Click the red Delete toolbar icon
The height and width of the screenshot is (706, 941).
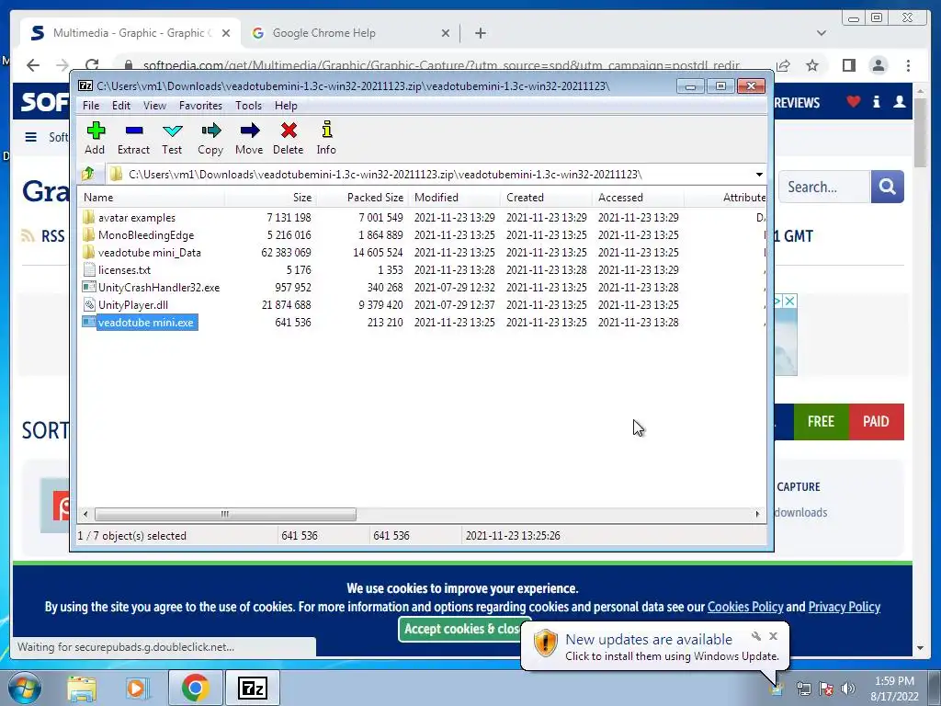(288, 138)
